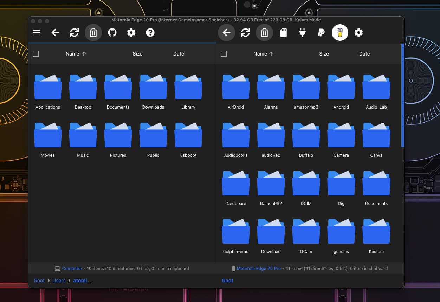
Task: Sort local files by Name column
Action: point(72,54)
